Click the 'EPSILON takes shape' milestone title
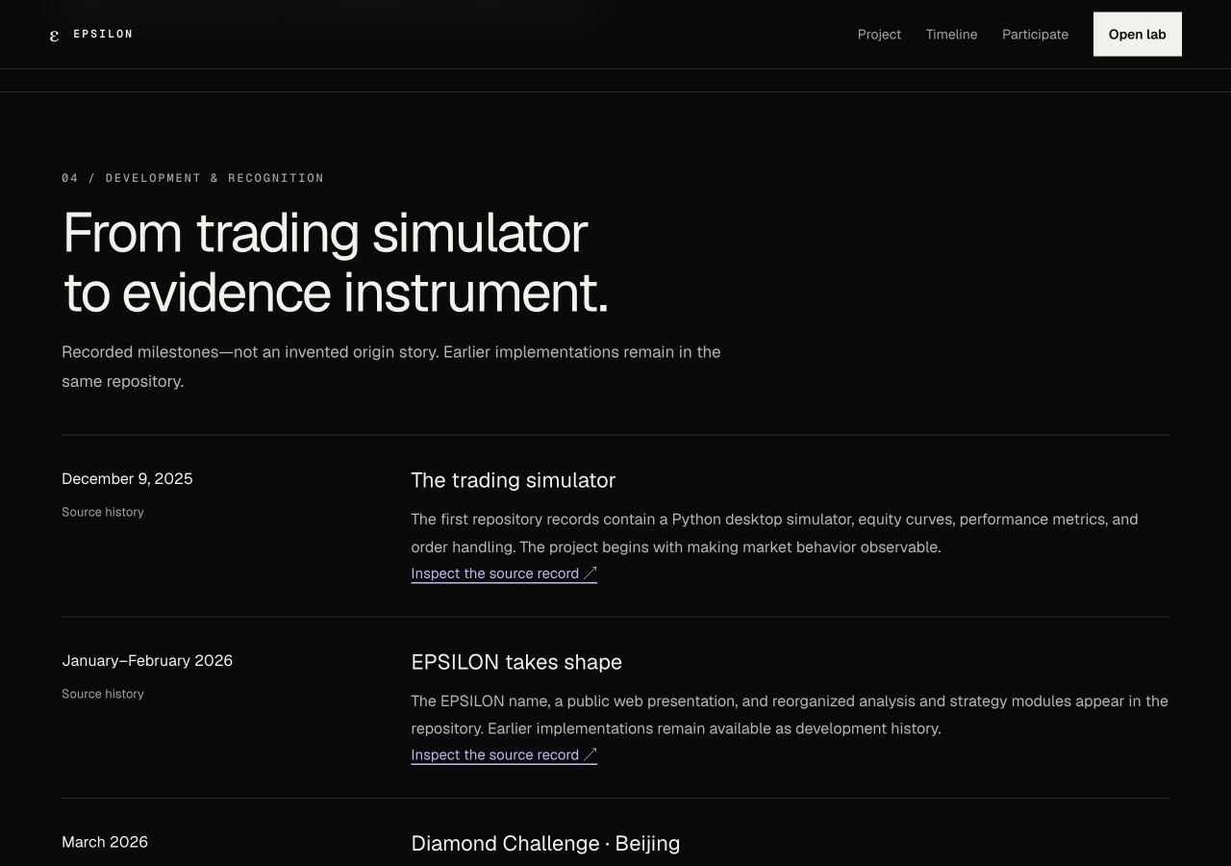 tap(516, 662)
